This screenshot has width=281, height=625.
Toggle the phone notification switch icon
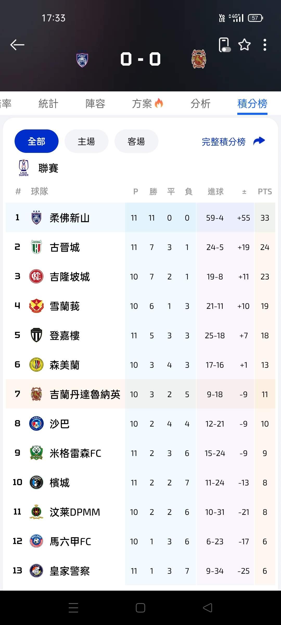click(x=225, y=45)
